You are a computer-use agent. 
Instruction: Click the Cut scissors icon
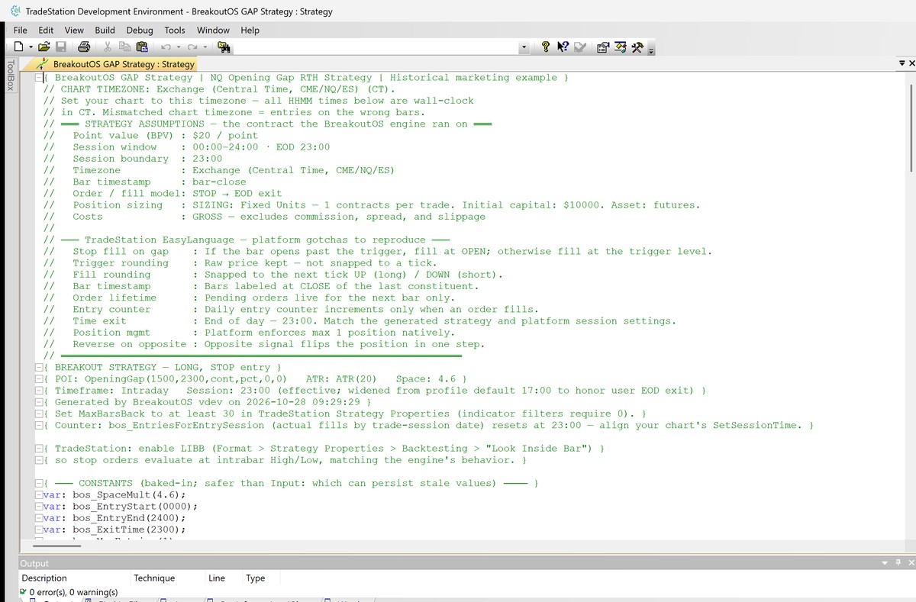click(x=109, y=47)
